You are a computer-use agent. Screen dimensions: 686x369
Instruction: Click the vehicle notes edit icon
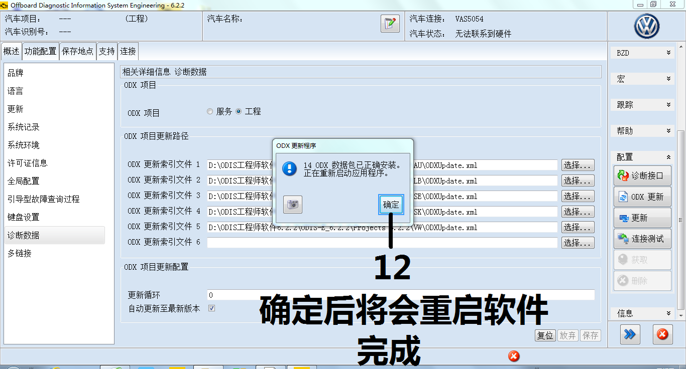click(x=390, y=24)
